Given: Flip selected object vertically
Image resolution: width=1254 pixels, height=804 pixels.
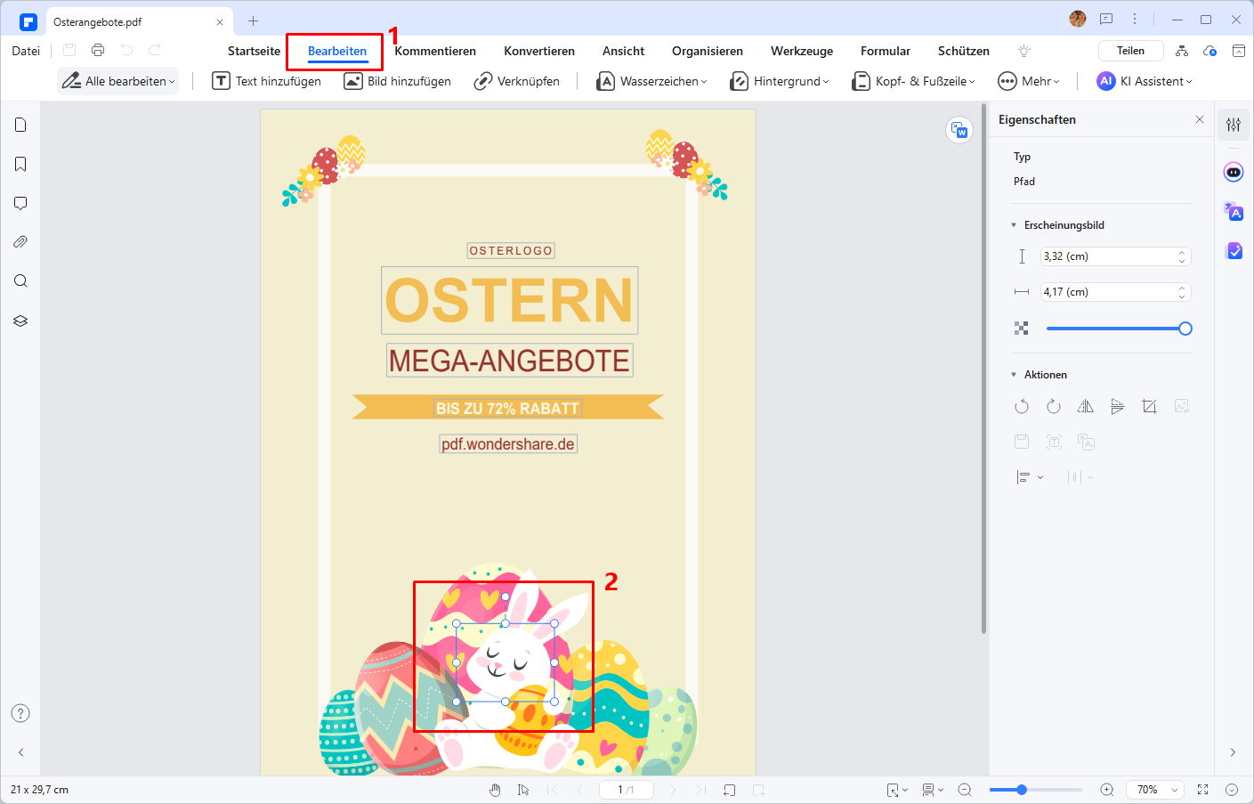Looking at the screenshot, I should tap(1118, 407).
